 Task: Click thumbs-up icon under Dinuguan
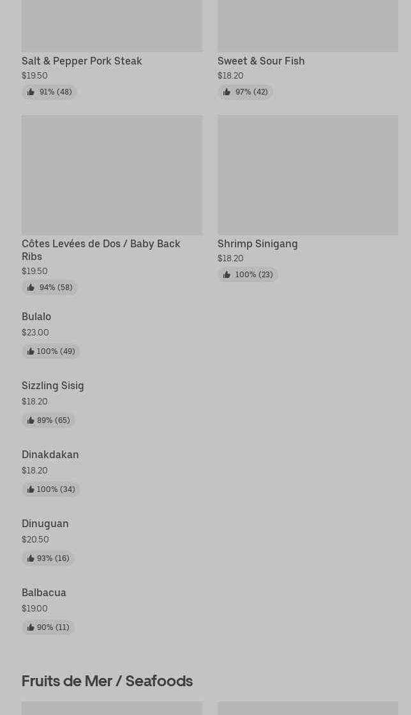(31, 558)
